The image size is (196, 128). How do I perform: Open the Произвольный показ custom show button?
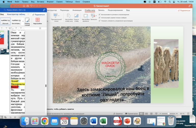pyautogui.click(x=56, y=18)
